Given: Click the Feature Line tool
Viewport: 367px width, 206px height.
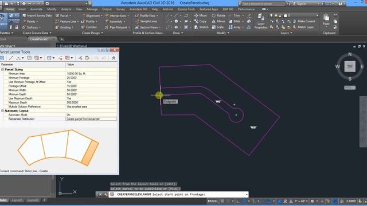Looking at the screenshot, I should click(x=66, y=21).
